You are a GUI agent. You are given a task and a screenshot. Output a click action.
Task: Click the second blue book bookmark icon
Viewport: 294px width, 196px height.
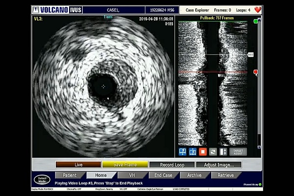[x=193, y=152]
